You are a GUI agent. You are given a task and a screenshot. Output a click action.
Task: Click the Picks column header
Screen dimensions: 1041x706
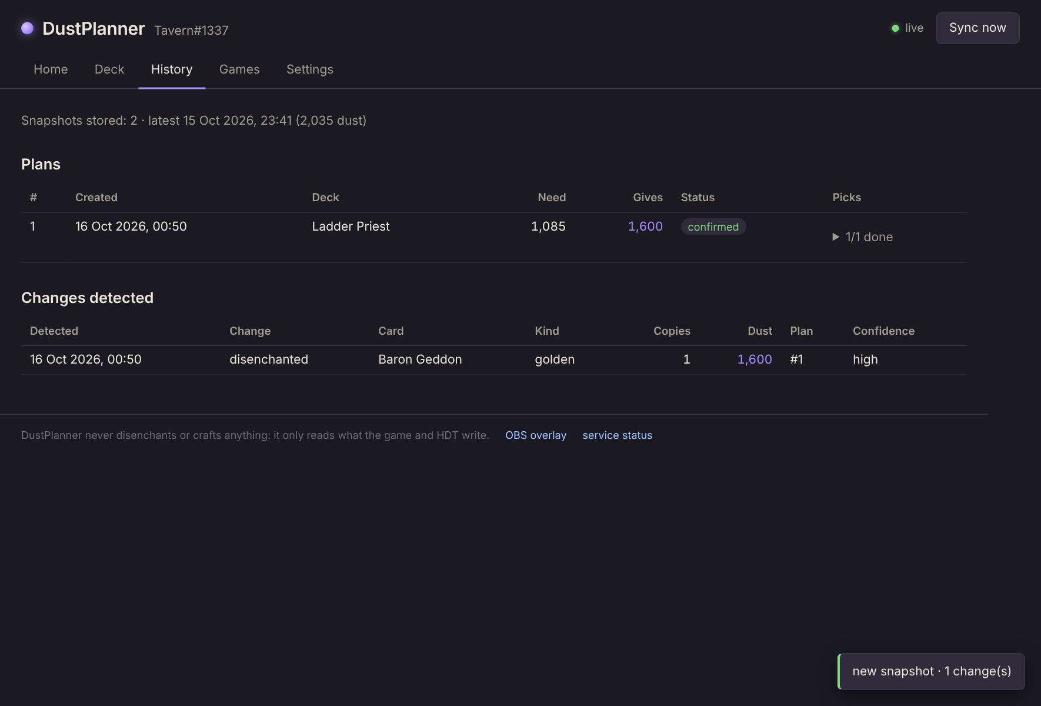[x=846, y=198]
